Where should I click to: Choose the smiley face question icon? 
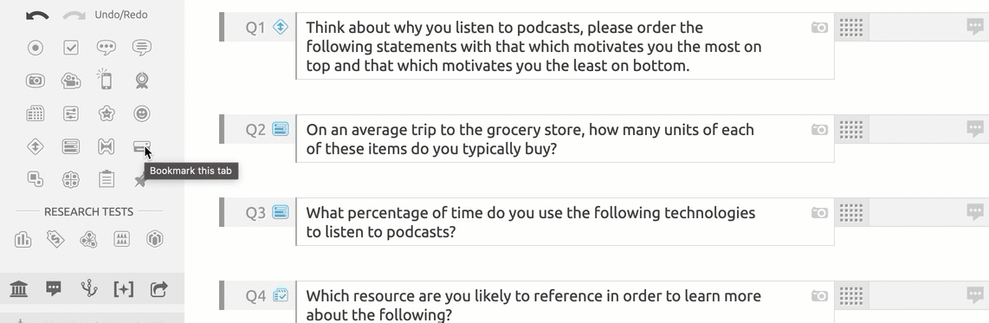pyautogui.click(x=142, y=113)
